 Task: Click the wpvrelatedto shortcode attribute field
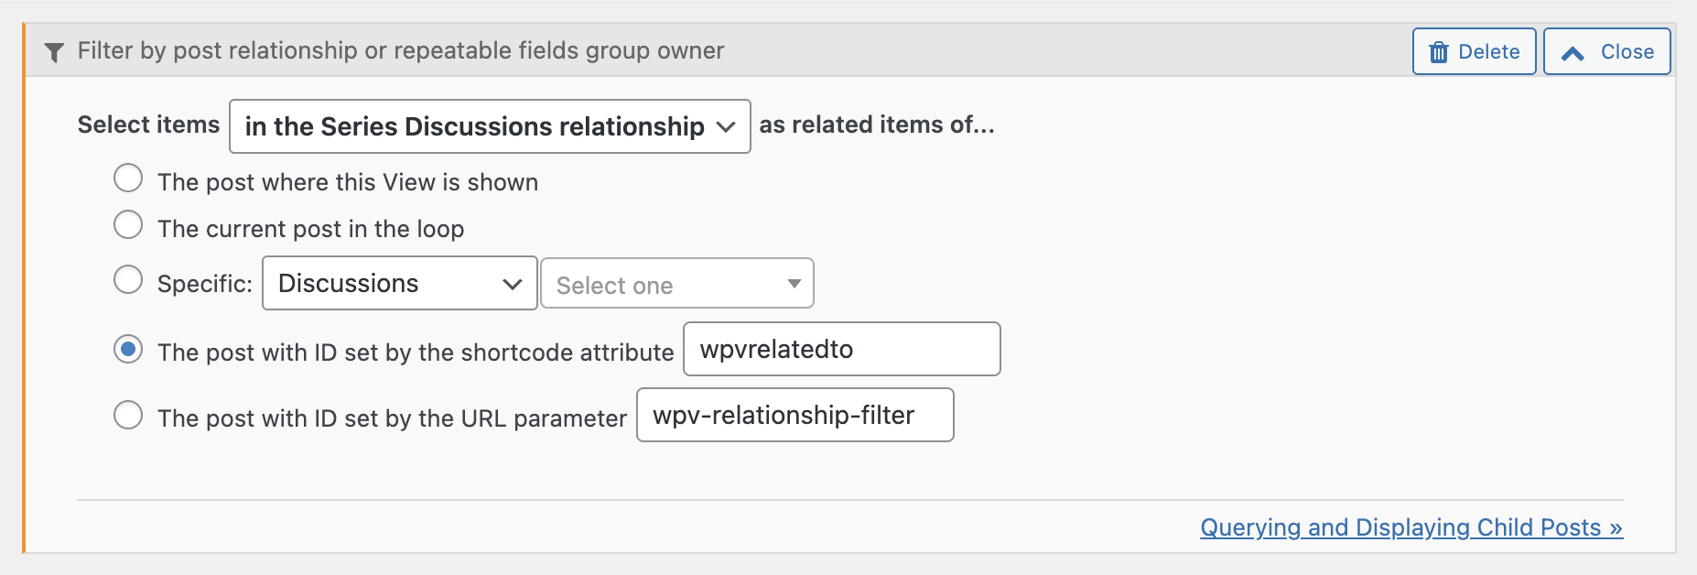(841, 349)
